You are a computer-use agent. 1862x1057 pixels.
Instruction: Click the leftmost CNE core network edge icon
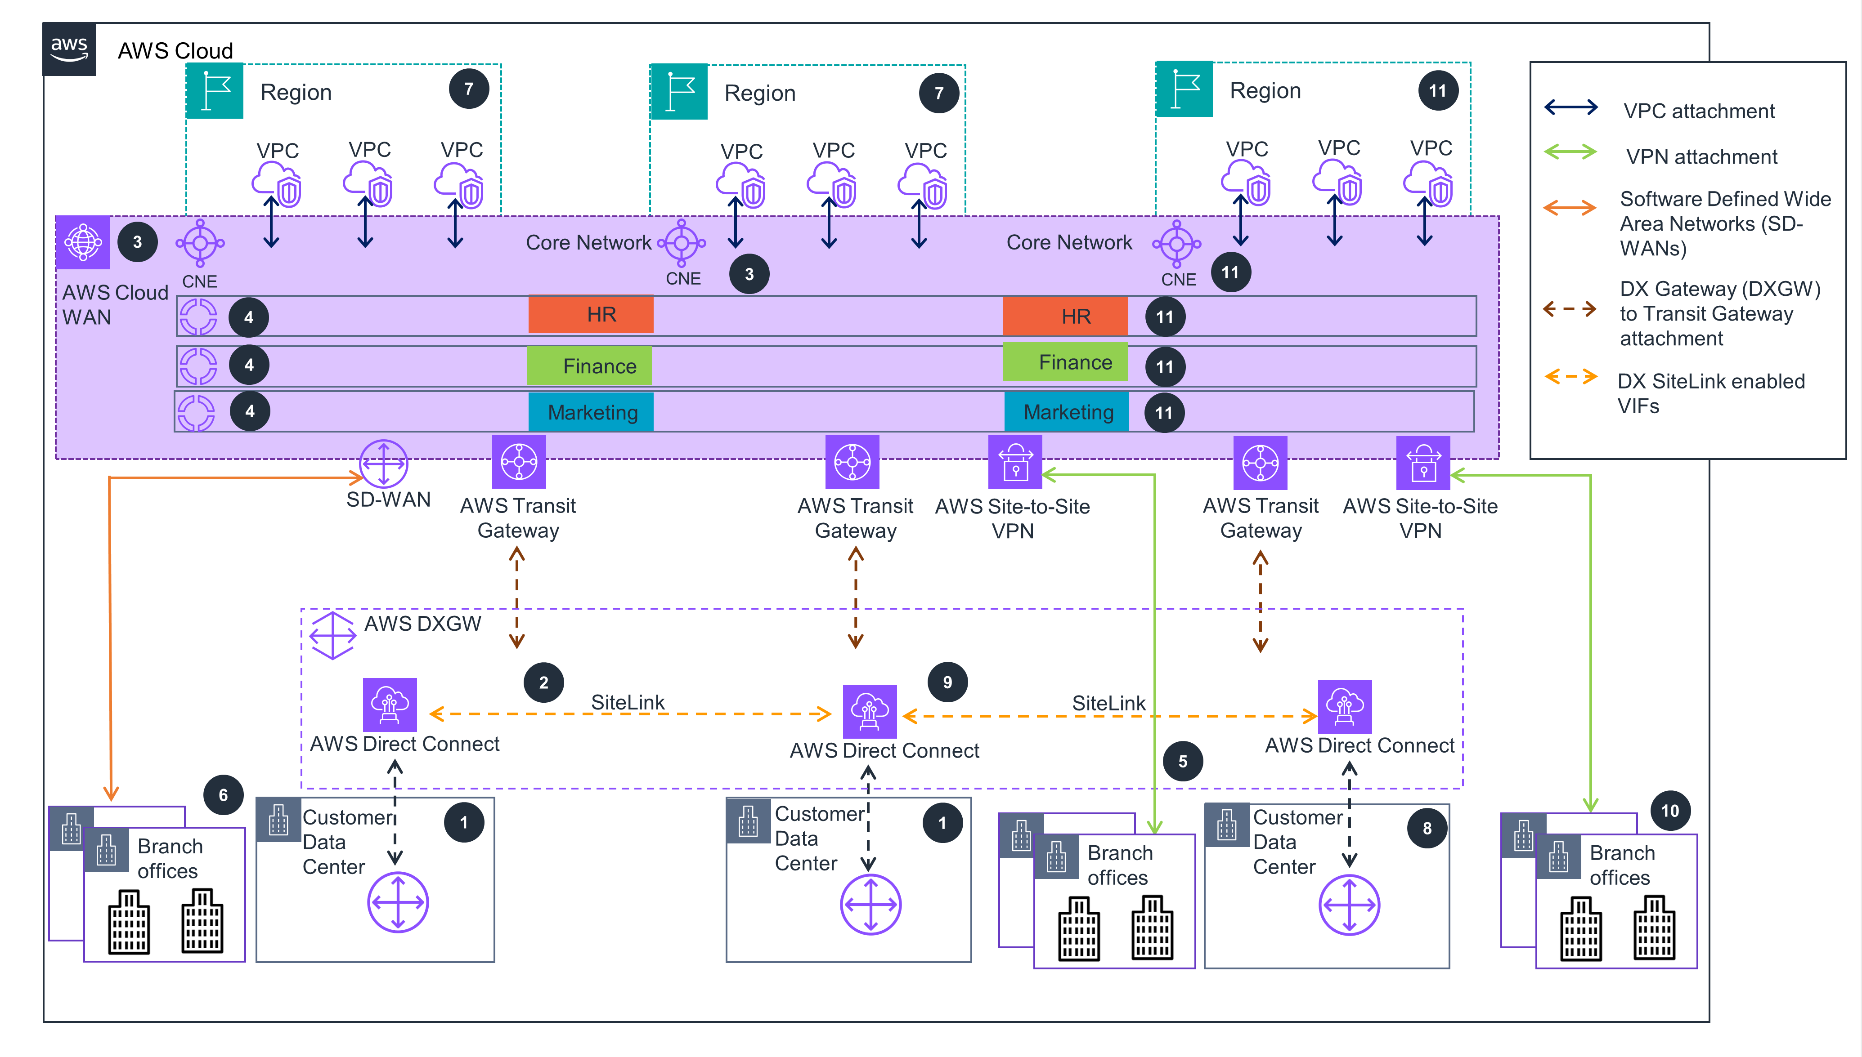[x=201, y=243]
